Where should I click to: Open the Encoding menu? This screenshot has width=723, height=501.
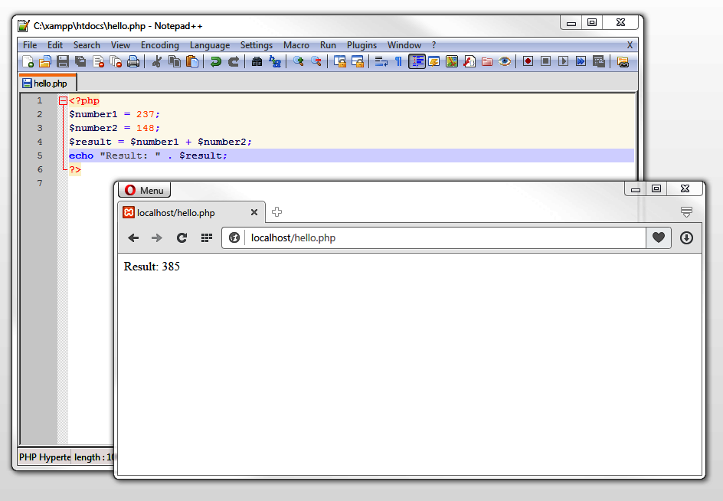(x=159, y=45)
